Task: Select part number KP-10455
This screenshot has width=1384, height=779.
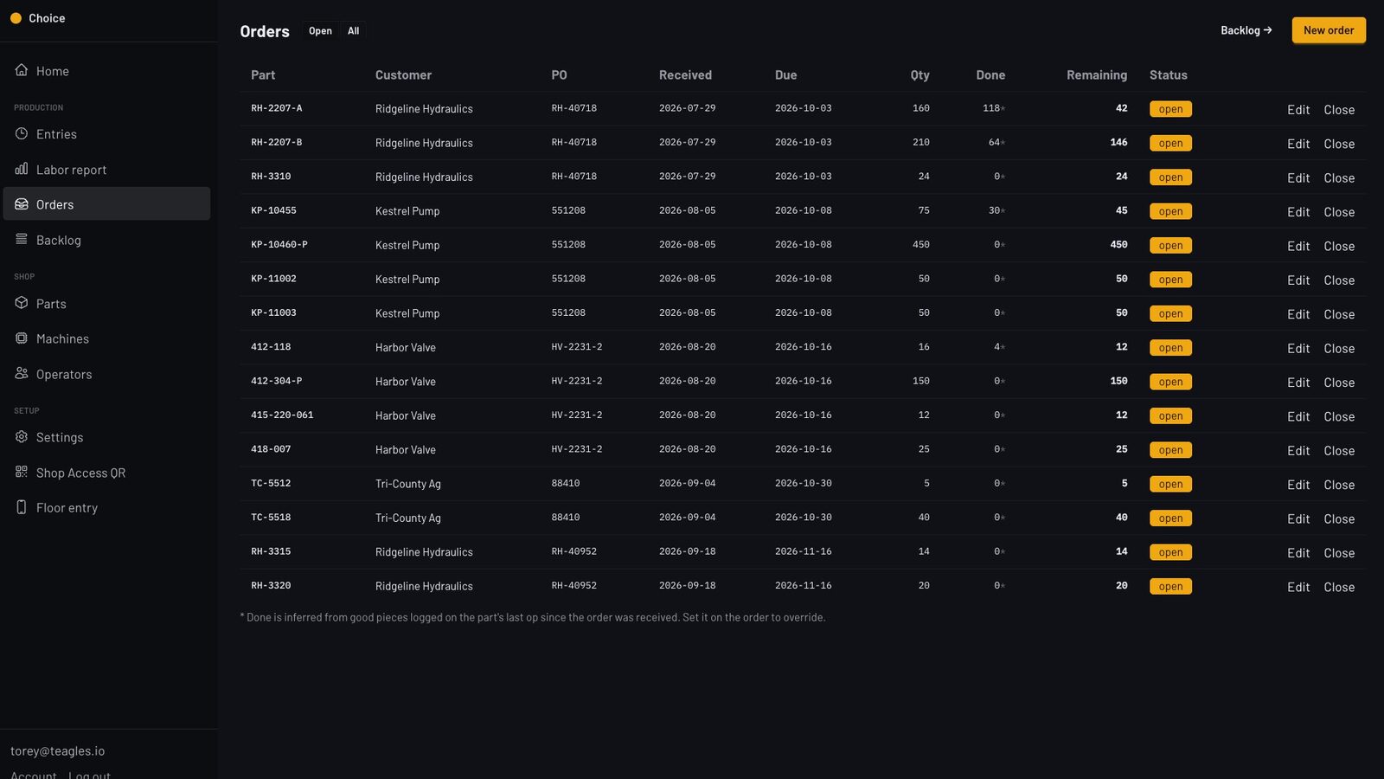Action: [273, 210]
